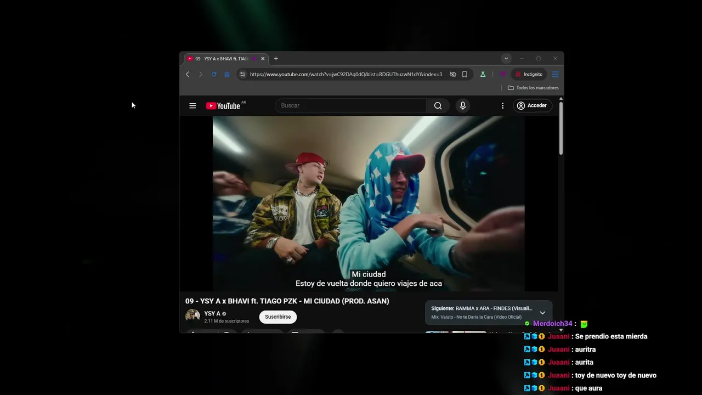Click chat message toy de nuevo toy de nuevo
702x395 pixels.
click(616, 375)
